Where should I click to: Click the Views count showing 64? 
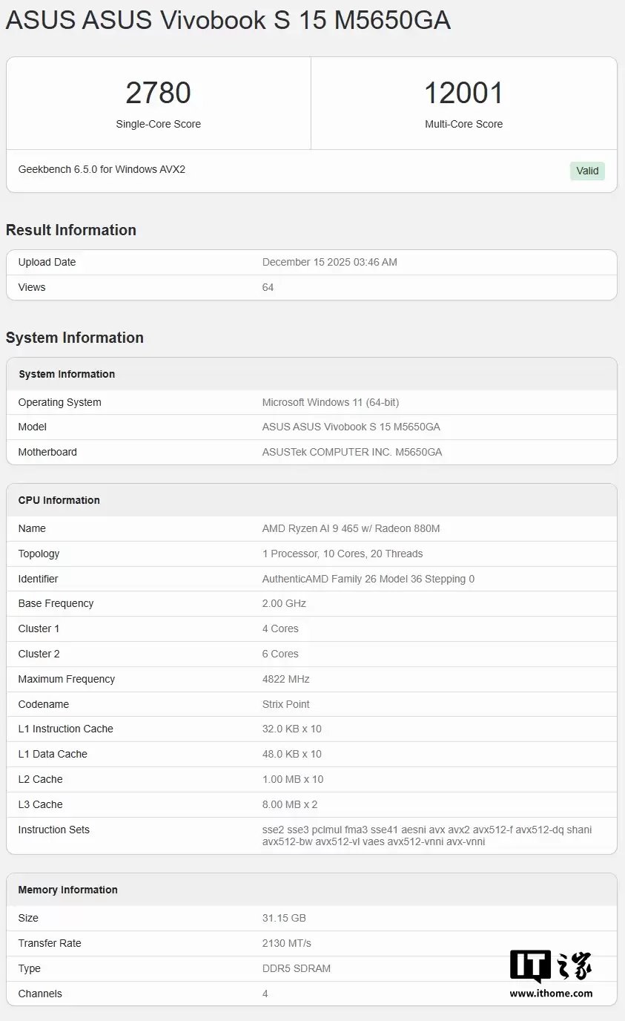click(268, 287)
